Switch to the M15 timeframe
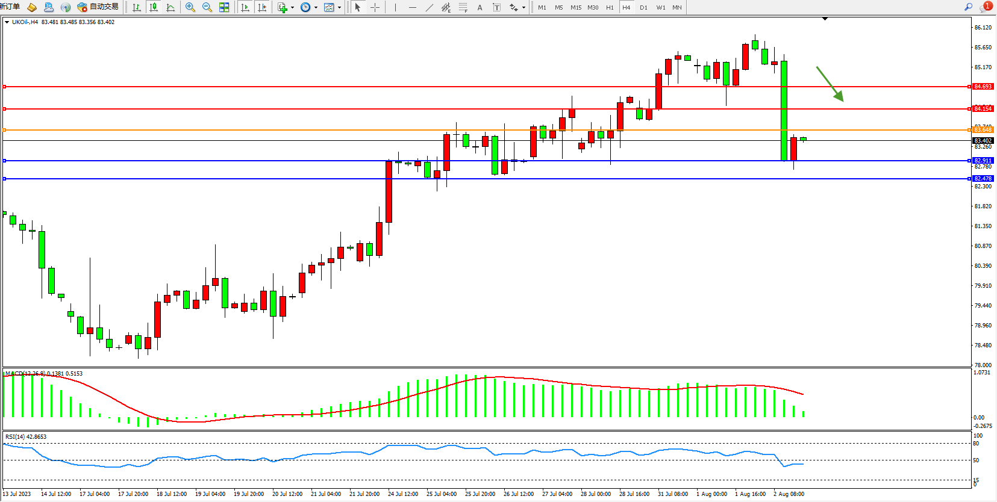997x502 pixels. (x=576, y=7)
